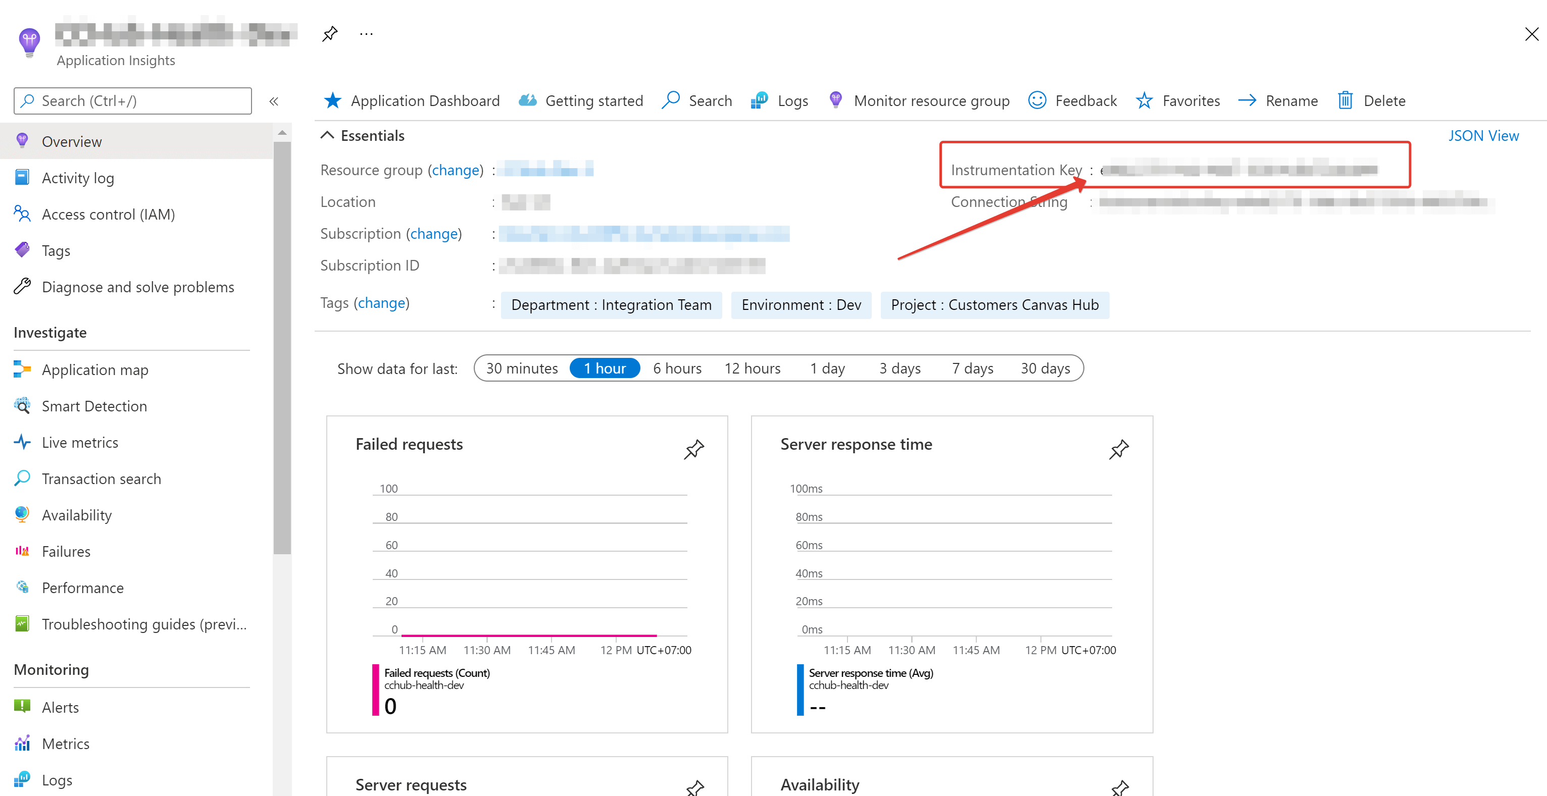The height and width of the screenshot is (796, 1547).
Task: Pin this resource using the header pin icon
Action: point(330,34)
